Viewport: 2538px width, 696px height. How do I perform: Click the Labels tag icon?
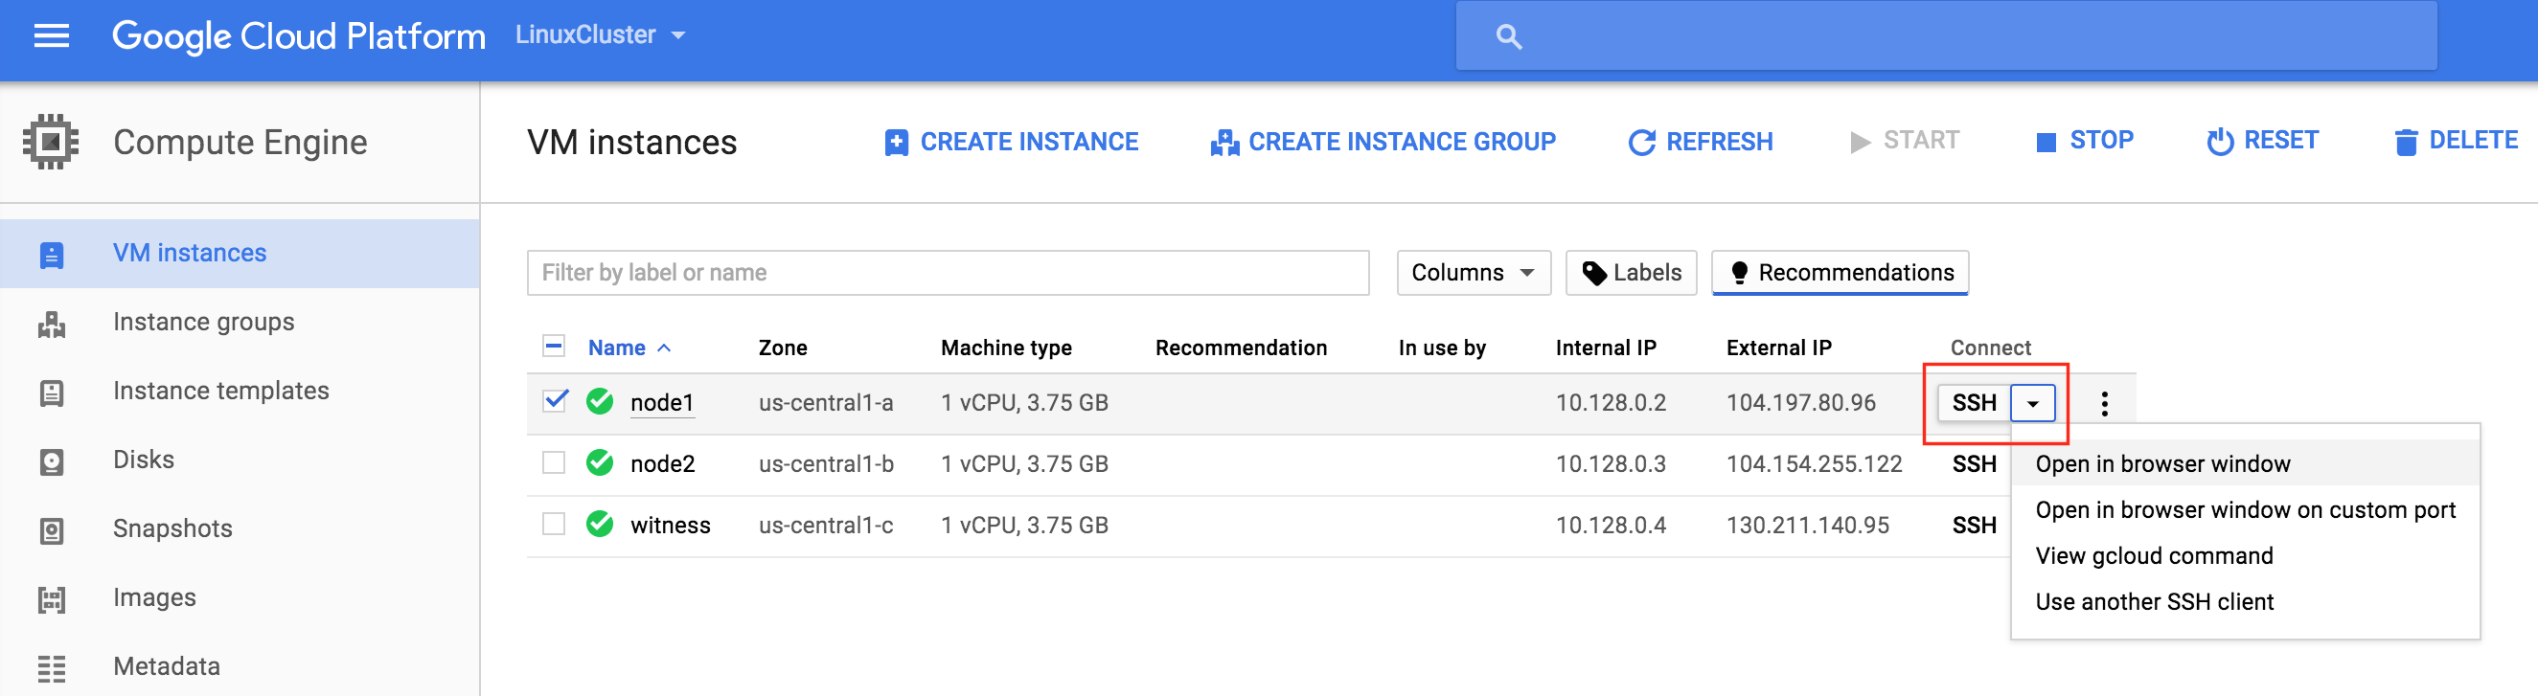click(1593, 273)
